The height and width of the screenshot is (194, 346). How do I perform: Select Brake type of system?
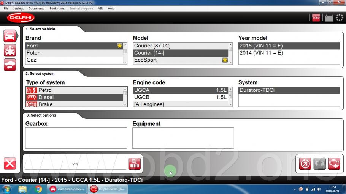(75, 104)
